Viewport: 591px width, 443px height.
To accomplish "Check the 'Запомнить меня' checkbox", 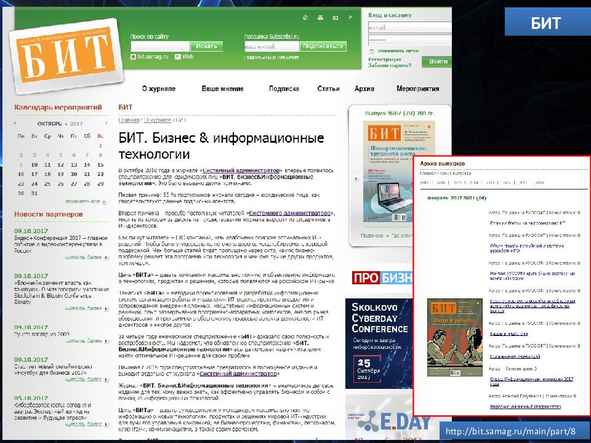I will tap(371, 51).
